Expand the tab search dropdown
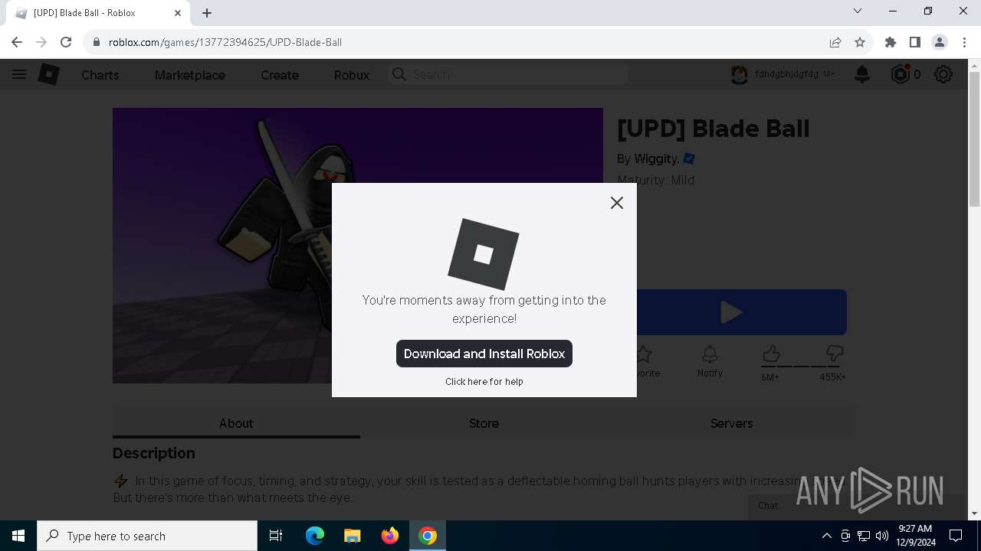Screen dimensions: 981x551 (x=858, y=11)
